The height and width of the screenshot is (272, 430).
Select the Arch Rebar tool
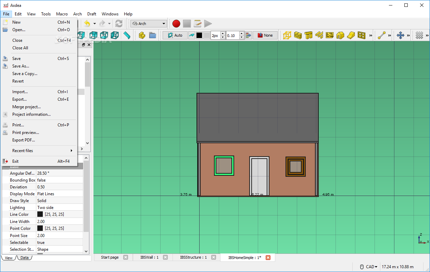319,35
